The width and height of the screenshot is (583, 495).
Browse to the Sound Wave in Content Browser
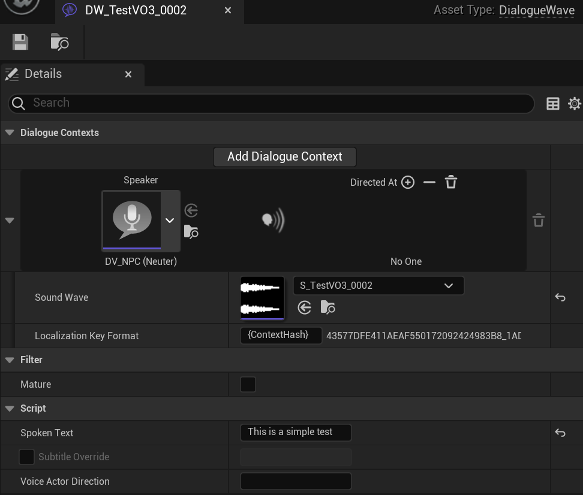[x=327, y=307]
